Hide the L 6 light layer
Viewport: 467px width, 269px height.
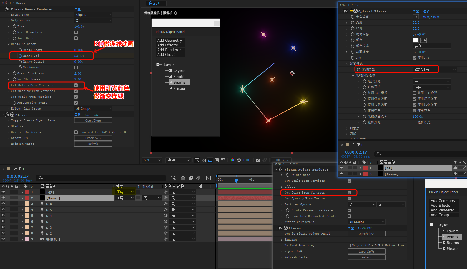pyautogui.click(x=3, y=204)
